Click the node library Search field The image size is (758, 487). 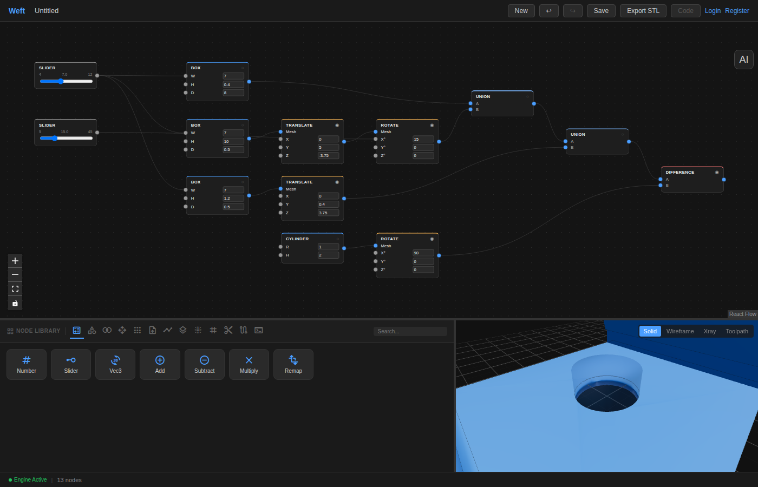(x=410, y=331)
